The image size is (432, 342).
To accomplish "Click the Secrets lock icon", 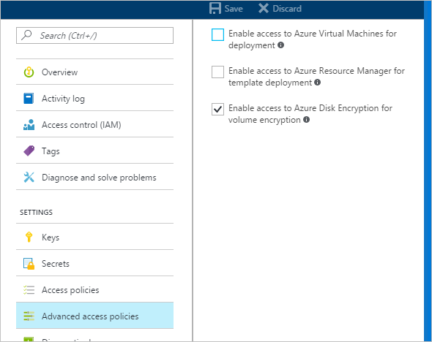I will coord(29,264).
